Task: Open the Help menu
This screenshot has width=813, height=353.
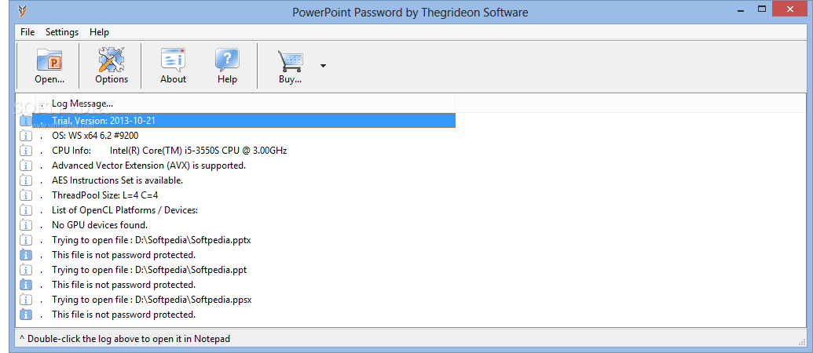Action: (x=99, y=32)
